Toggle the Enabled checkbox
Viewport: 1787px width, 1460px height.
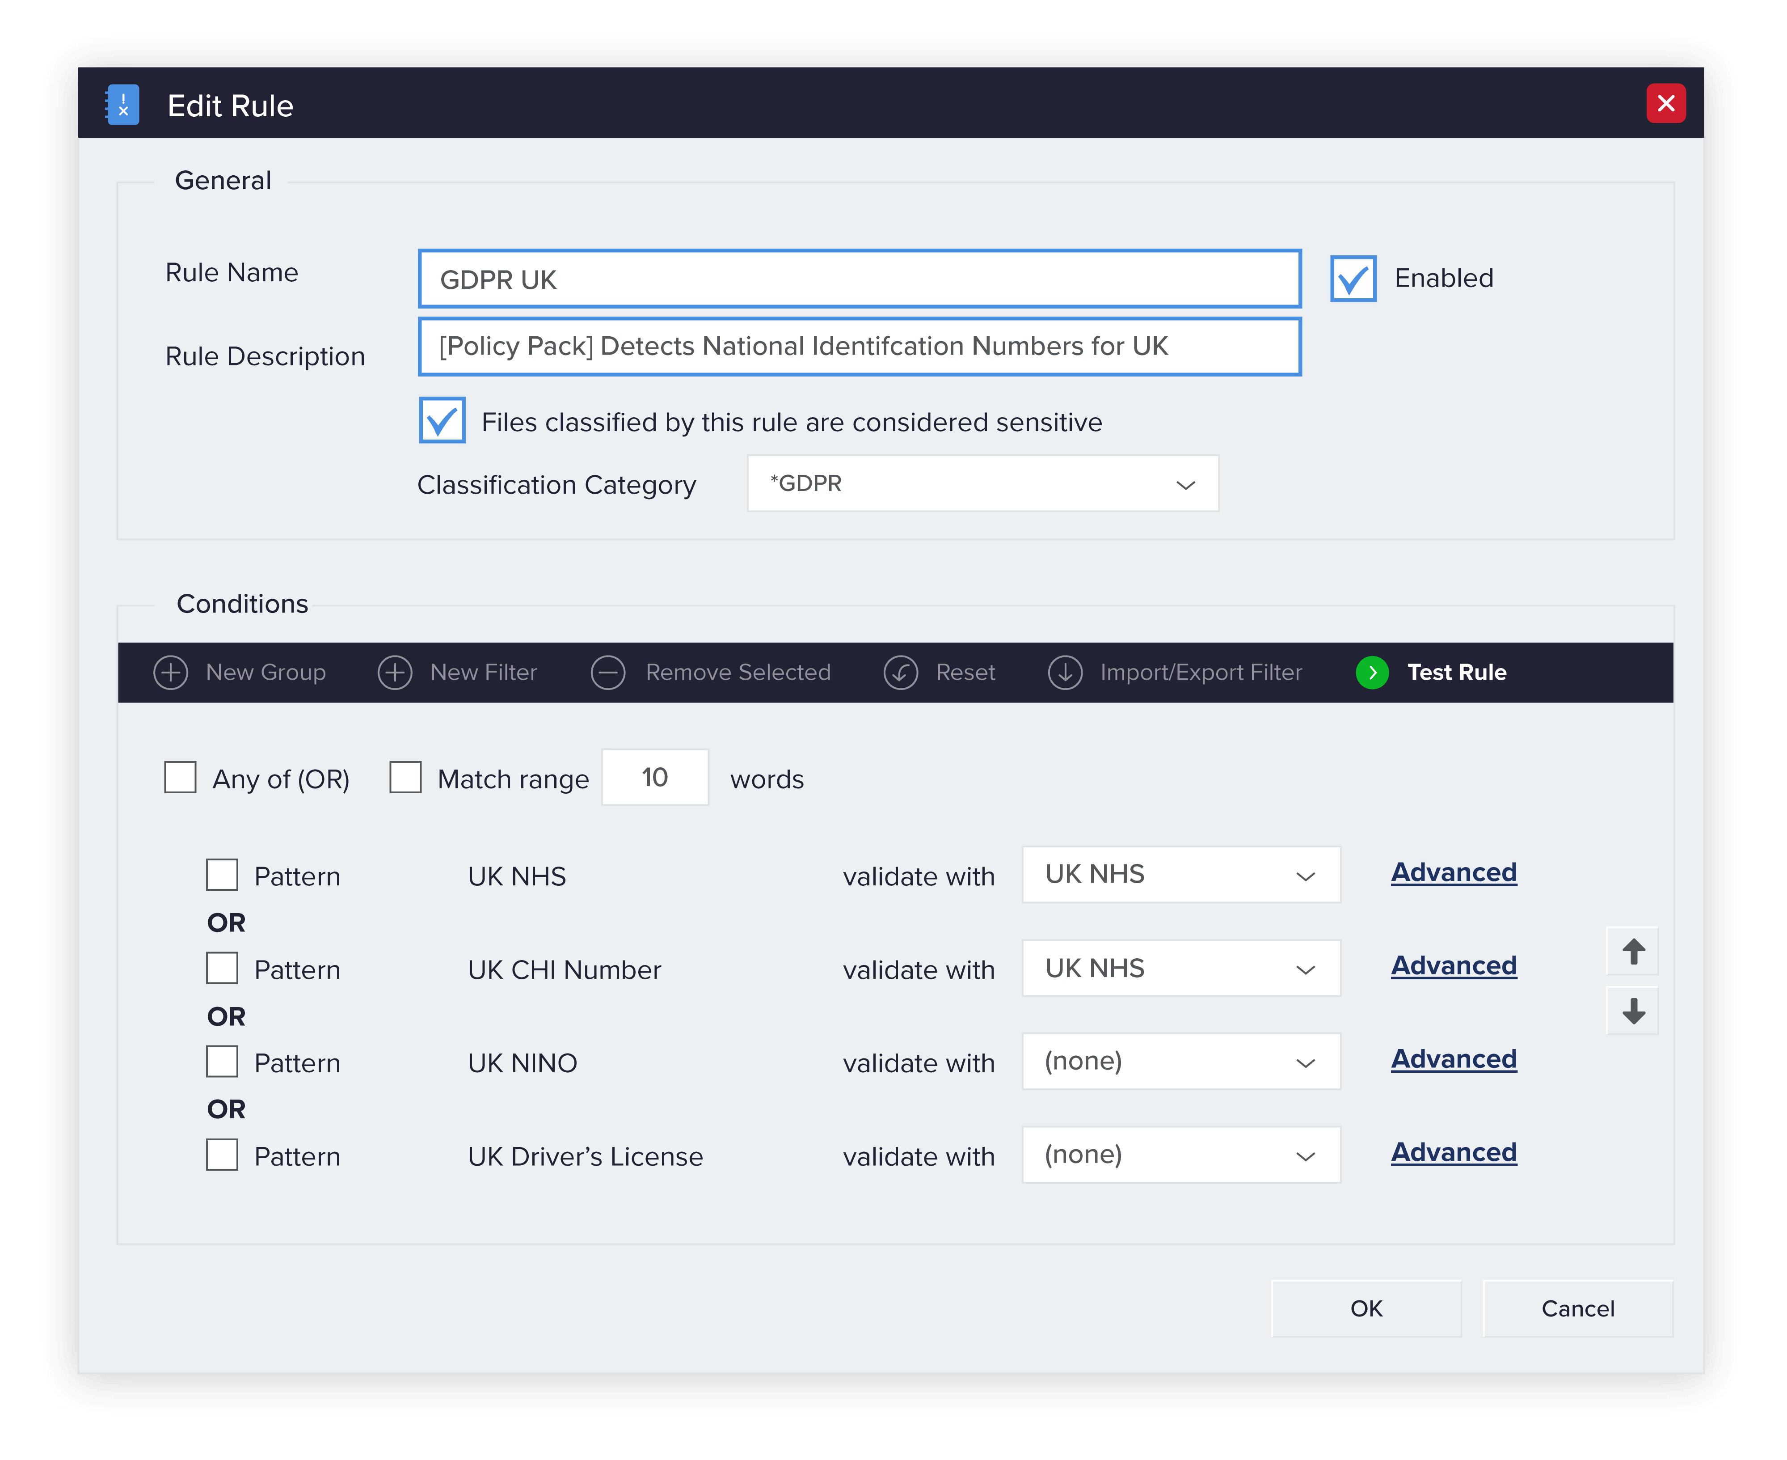[1353, 279]
